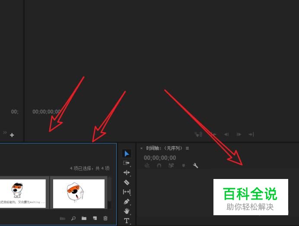299x226 pixels.
Task: Open timeline wrench display settings
Action: (x=195, y=166)
